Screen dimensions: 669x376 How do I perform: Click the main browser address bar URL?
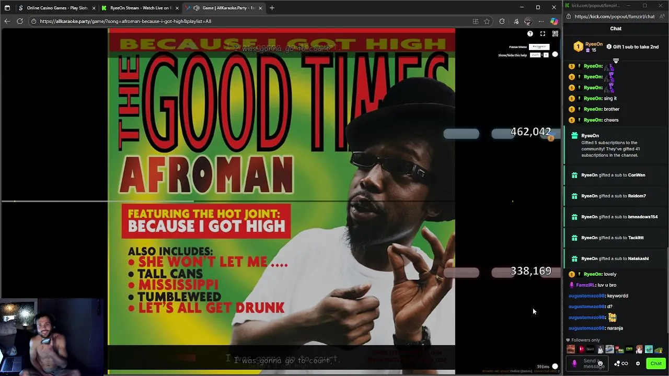click(125, 21)
